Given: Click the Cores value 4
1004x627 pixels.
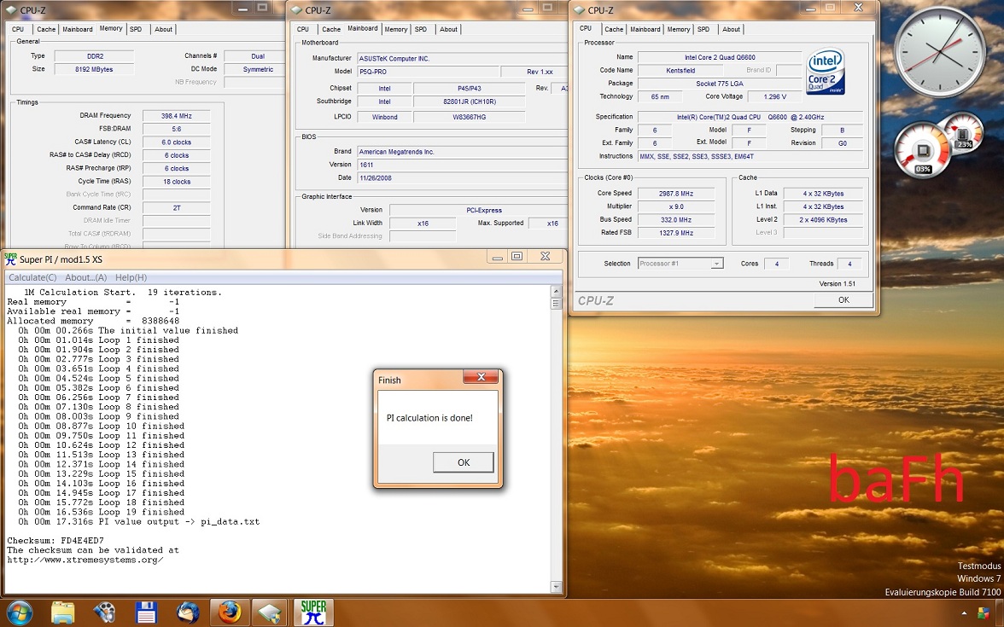Looking at the screenshot, I should [x=776, y=264].
